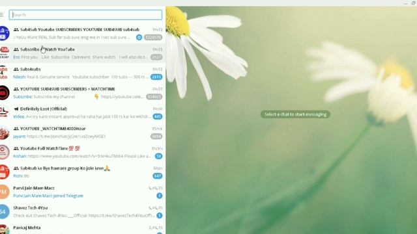
Task: Click unread badge on Purvi Jain Mam Macc chat
Action: tap(159, 196)
